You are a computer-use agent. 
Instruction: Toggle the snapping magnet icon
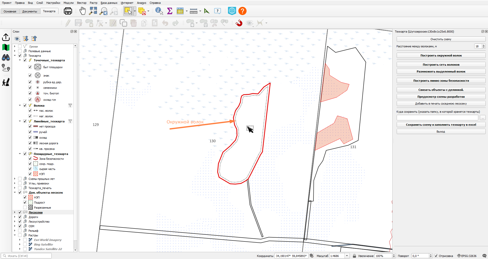pos(239,23)
